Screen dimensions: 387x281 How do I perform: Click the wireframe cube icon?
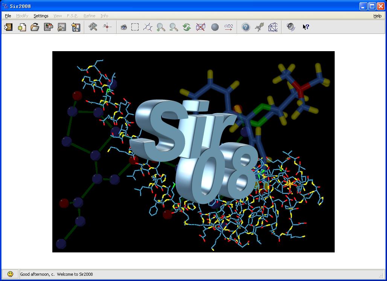273,27
